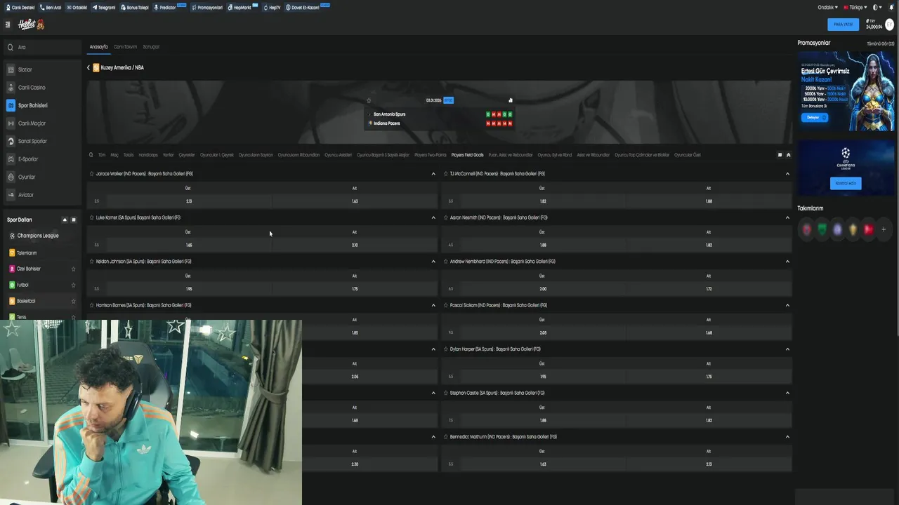The height and width of the screenshot is (505, 899).
Task: Collapse the Jarace Walker market
Action: coord(433,173)
